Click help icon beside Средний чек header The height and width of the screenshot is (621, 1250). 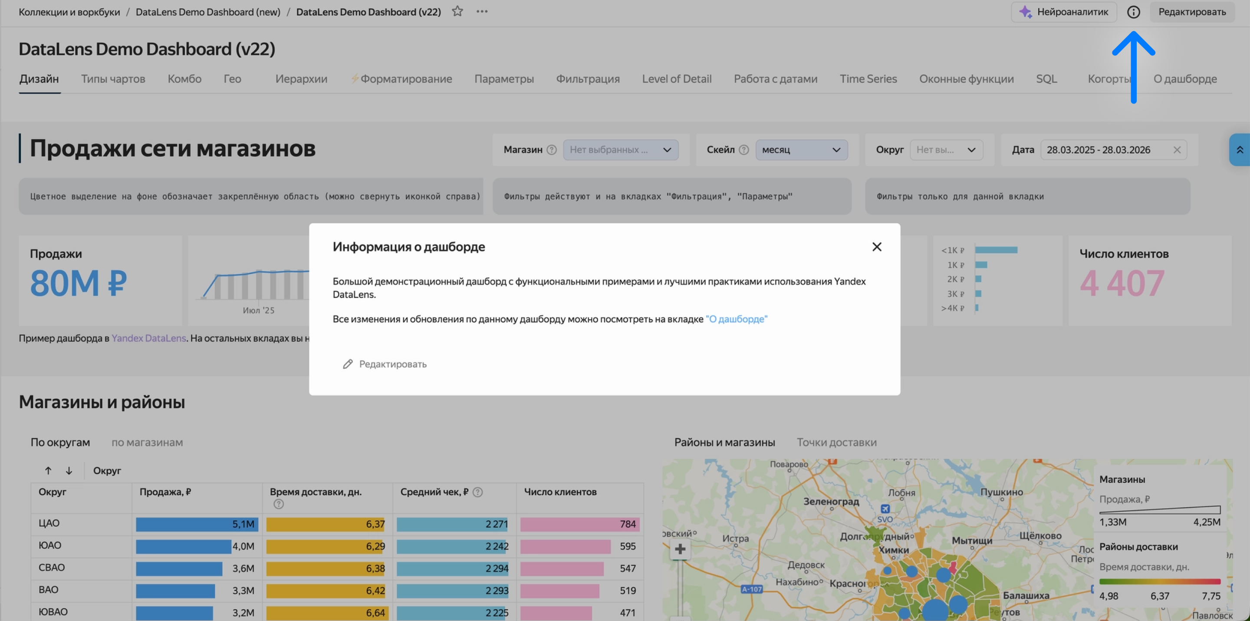(x=477, y=492)
